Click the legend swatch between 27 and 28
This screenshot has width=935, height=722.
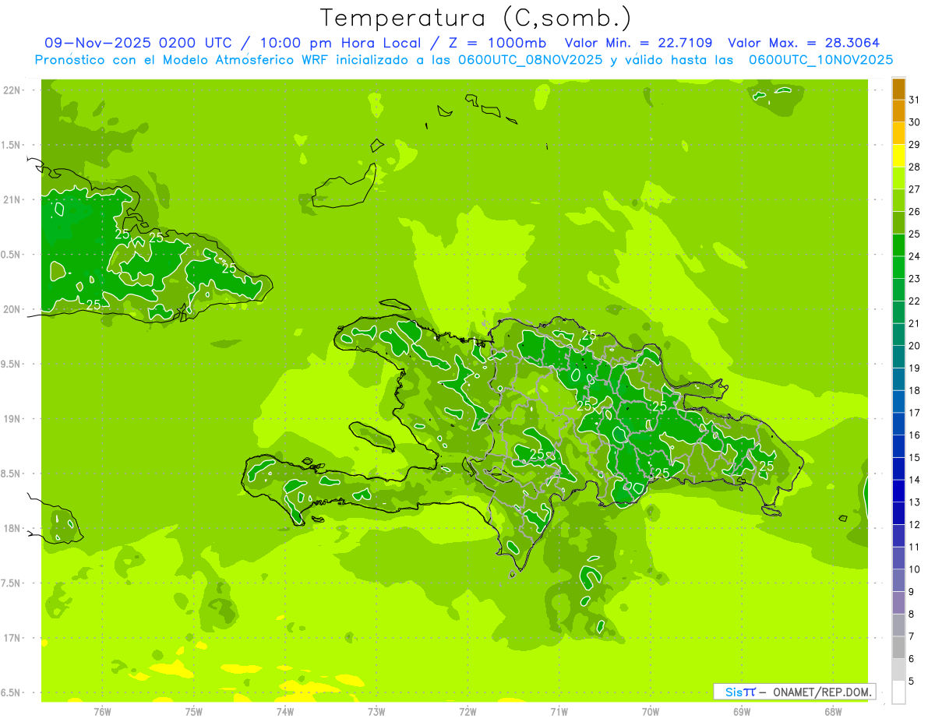[898, 179]
